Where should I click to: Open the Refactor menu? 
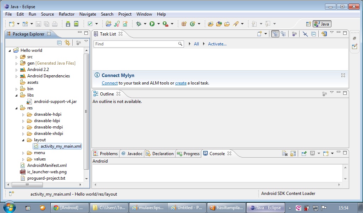(67, 14)
